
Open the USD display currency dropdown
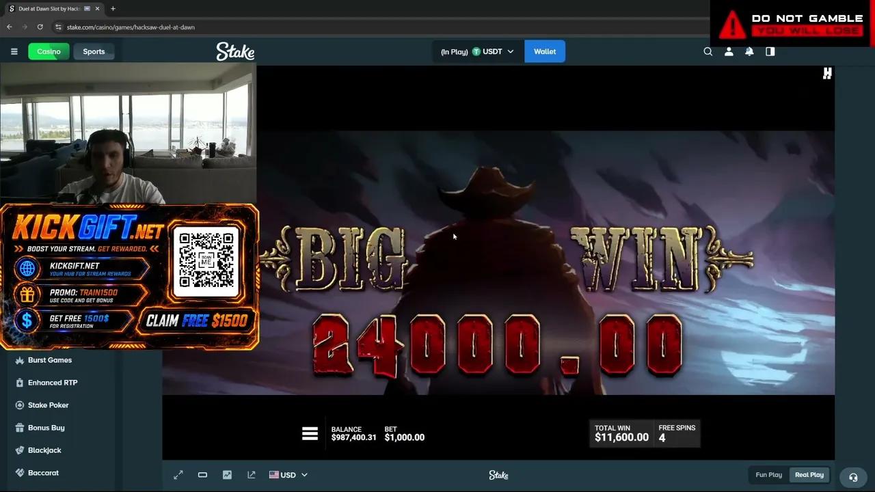288,475
